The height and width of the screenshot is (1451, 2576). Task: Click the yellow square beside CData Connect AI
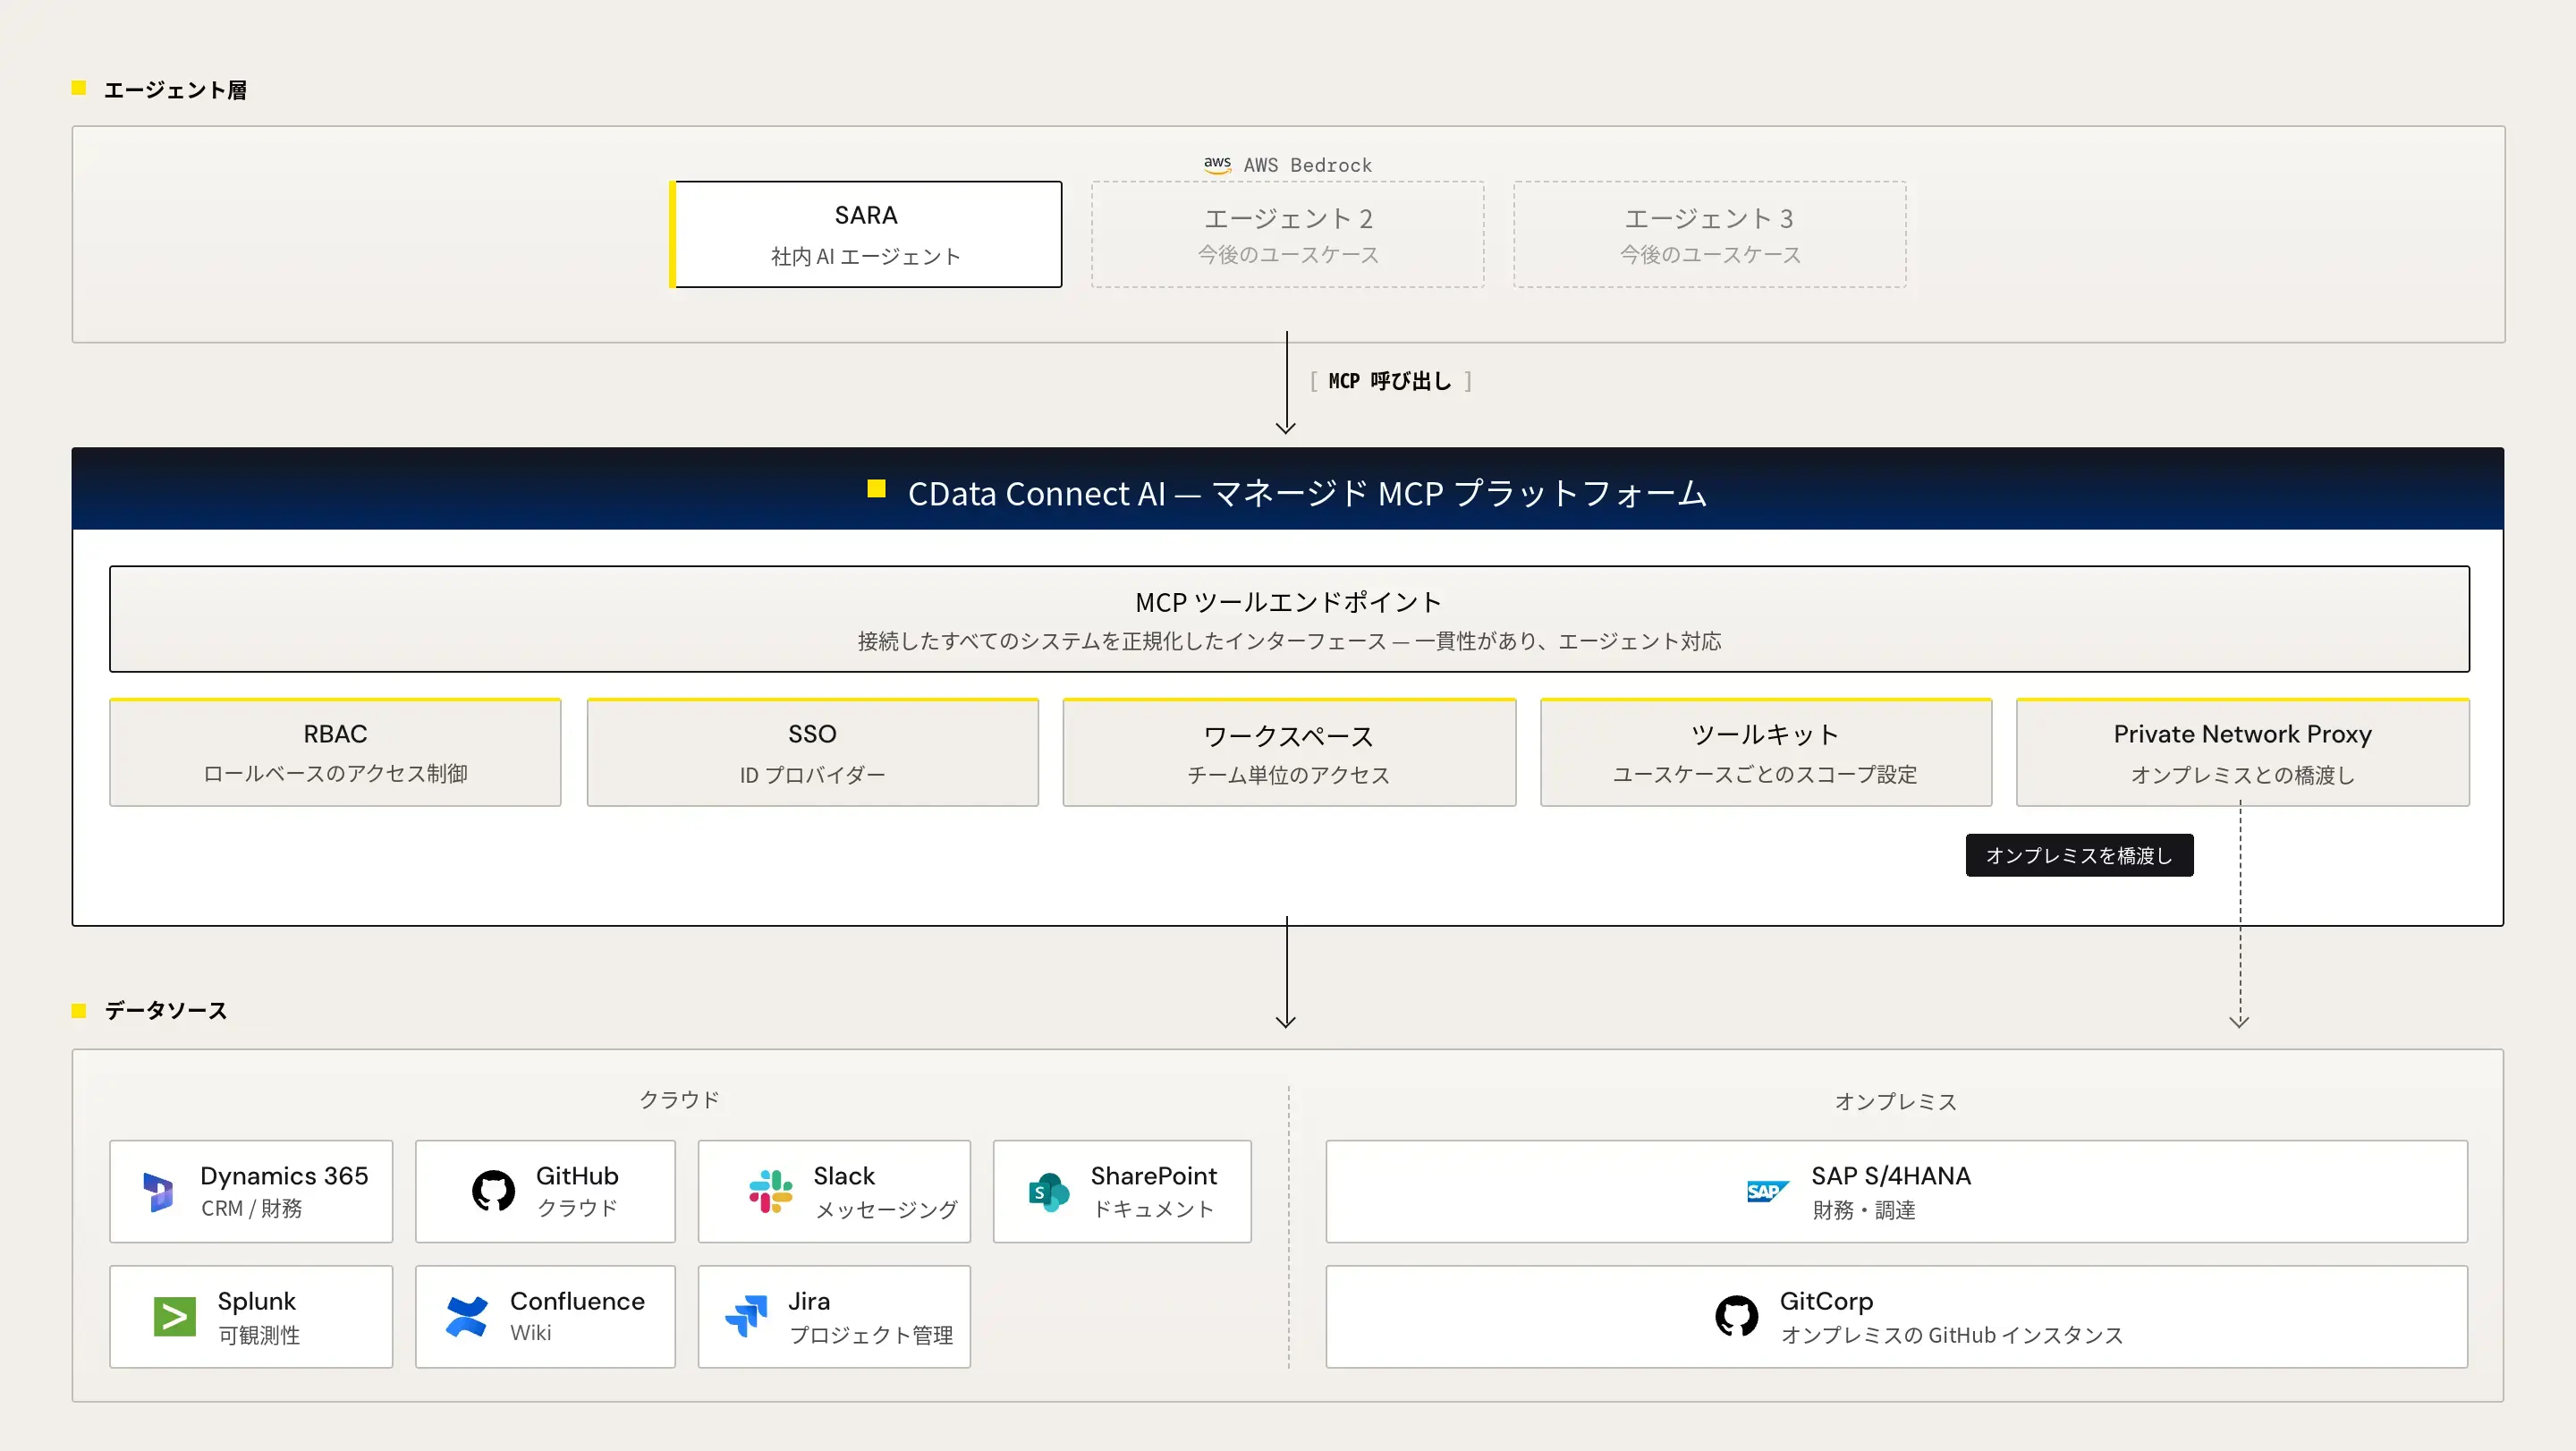(x=876, y=488)
